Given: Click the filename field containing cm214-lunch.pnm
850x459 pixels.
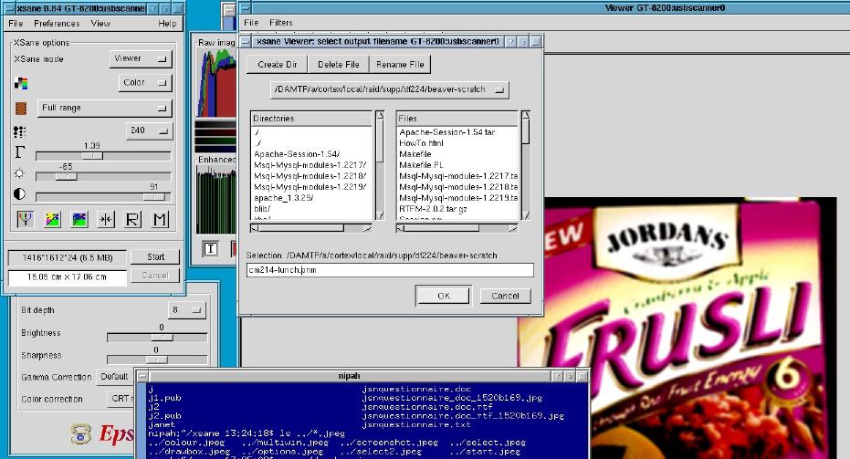Looking at the screenshot, I should (390, 270).
